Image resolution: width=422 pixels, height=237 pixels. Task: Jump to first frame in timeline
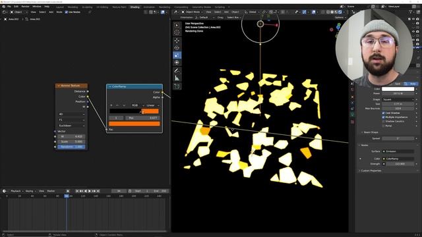point(77,191)
